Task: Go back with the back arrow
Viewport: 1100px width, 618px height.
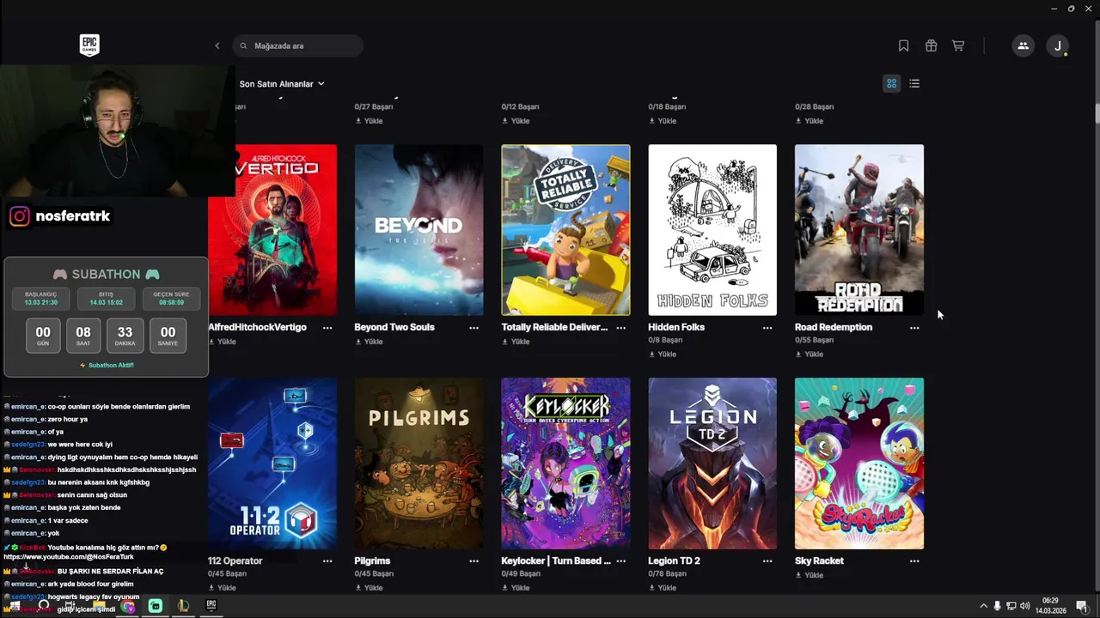Action: pyautogui.click(x=217, y=45)
